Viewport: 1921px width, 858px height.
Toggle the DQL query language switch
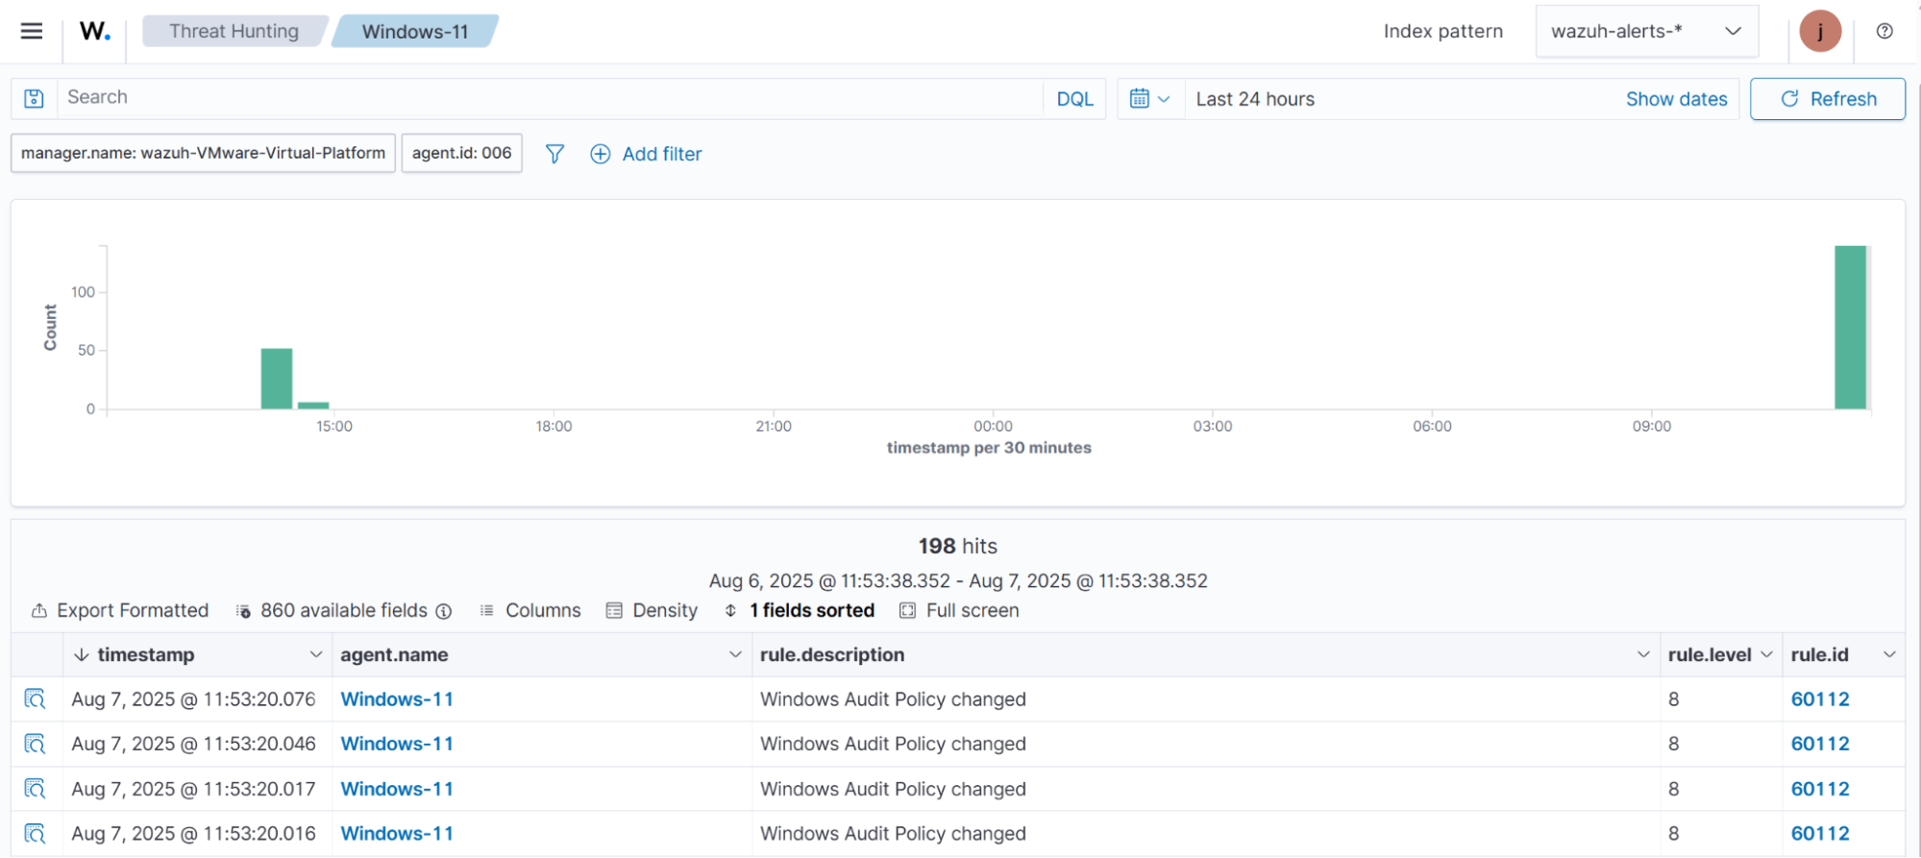click(1074, 99)
